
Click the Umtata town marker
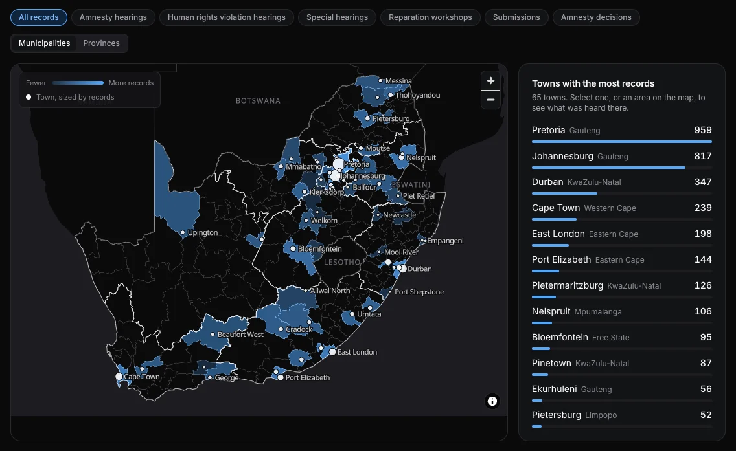tap(352, 314)
